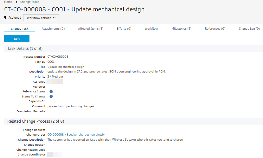This screenshot has width=263, height=158.
Task: Open Change Order CO-000008 link
Action: pyautogui.click(x=76, y=135)
